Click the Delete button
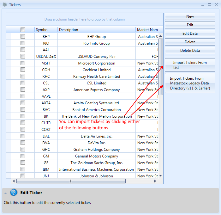 pyautogui.click(x=190, y=42)
